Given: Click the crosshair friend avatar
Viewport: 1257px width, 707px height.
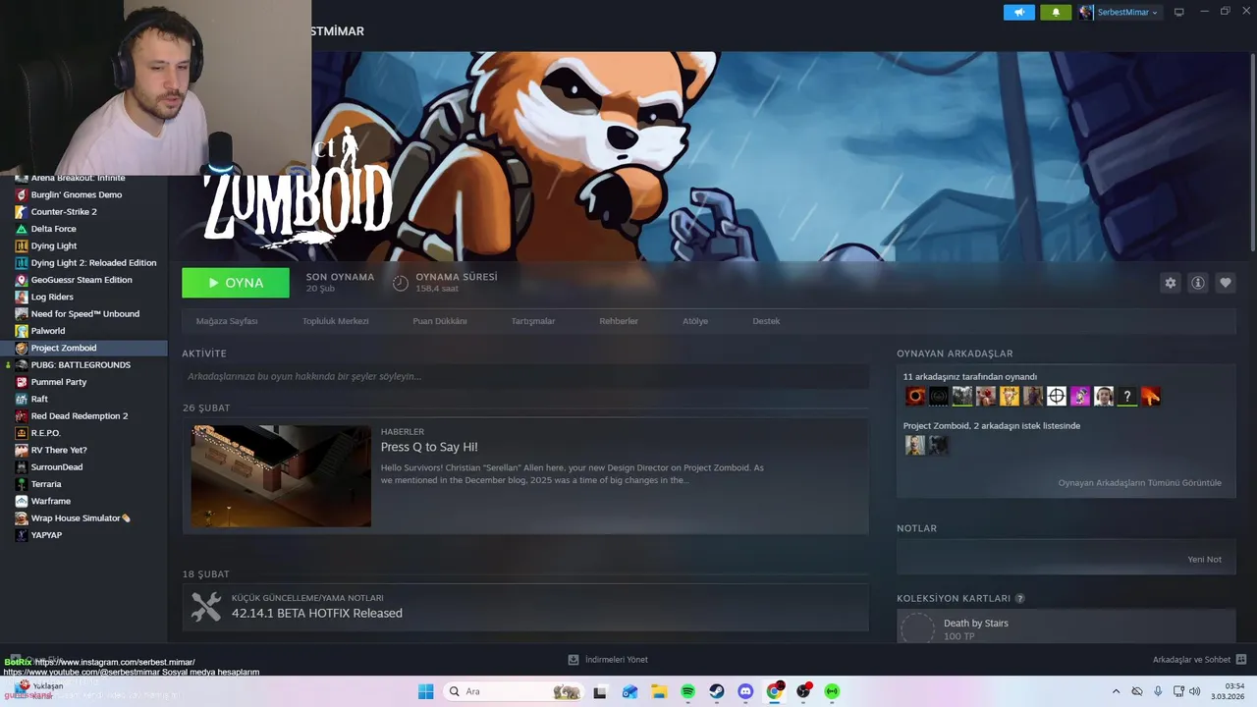Looking at the screenshot, I should [x=1056, y=397].
